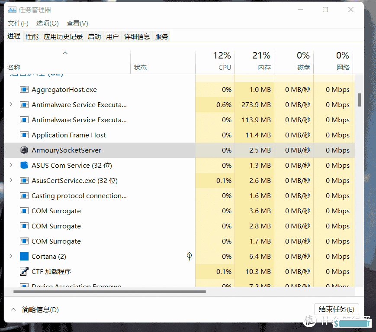Open the 文件(F) menu
Screen dimensions: 376x332
click(x=18, y=23)
